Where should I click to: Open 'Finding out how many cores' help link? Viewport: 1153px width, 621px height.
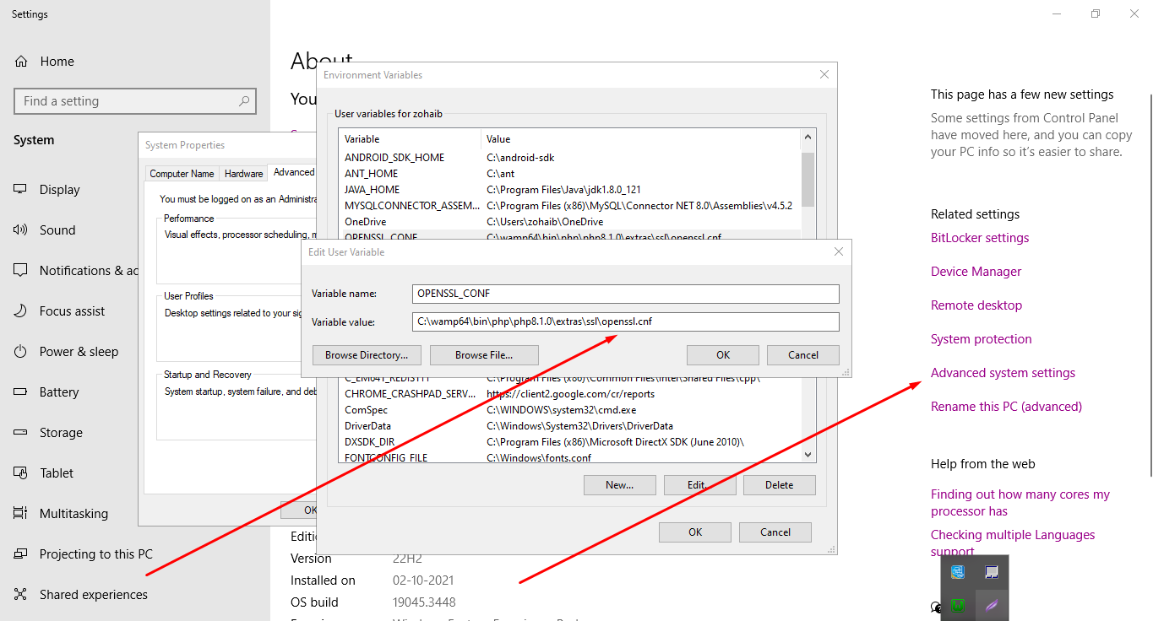pos(1020,503)
